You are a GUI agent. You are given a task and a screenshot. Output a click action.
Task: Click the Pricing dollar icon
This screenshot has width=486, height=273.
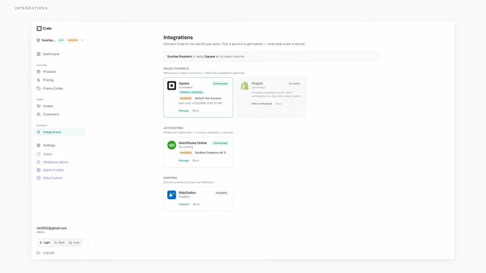pos(38,80)
